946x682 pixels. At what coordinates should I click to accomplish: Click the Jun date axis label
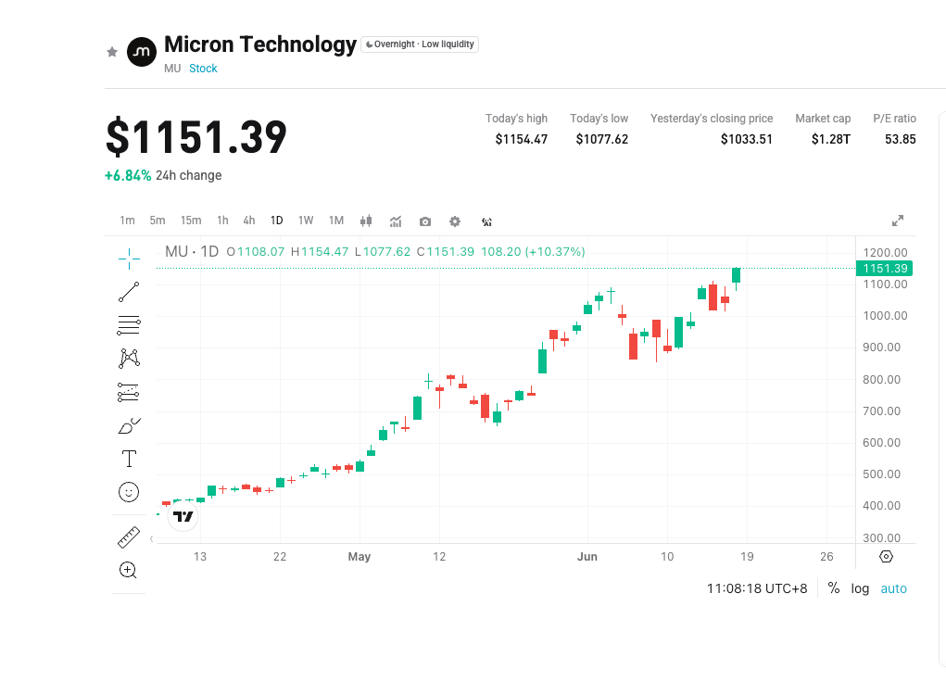click(x=587, y=557)
